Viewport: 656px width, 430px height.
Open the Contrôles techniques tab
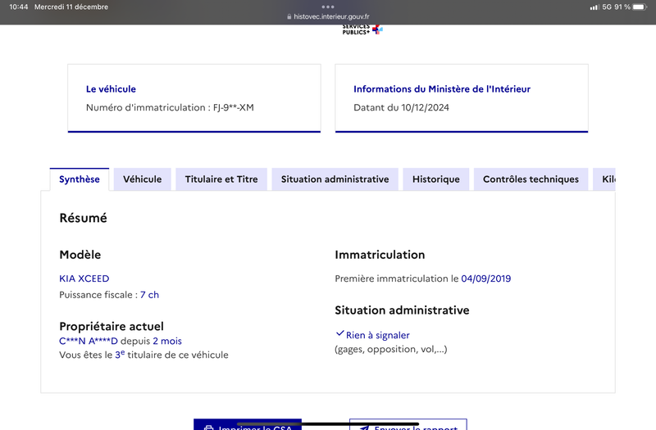pyautogui.click(x=531, y=179)
